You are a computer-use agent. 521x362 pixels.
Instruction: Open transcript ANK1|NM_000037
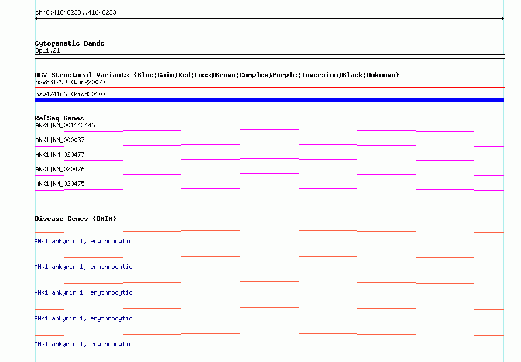tap(60, 140)
